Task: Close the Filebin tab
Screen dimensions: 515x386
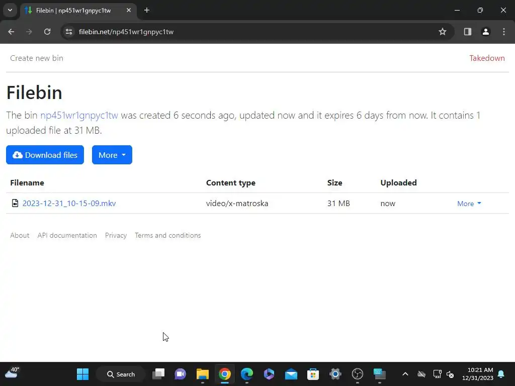Action: click(129, 11)
